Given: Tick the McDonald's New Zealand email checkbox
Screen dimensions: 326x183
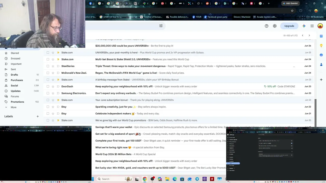Looking at the screenshot, I should click(x=48, y=73).
